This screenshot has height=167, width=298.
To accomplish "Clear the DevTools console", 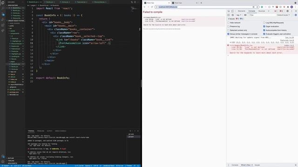I will 233,15.
